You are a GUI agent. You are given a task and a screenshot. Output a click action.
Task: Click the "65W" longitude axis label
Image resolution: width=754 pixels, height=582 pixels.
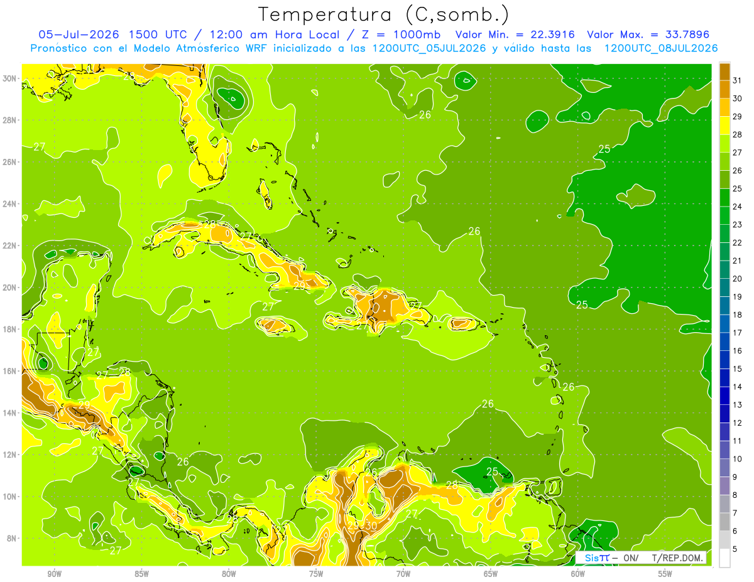coord(491,574)
